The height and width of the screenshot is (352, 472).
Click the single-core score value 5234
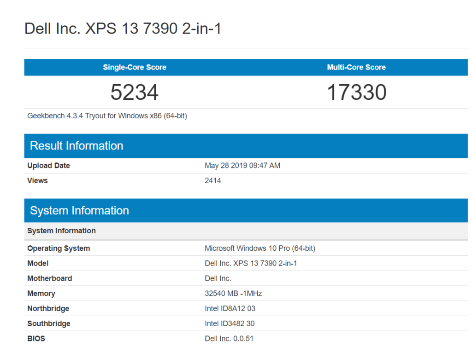135,92
